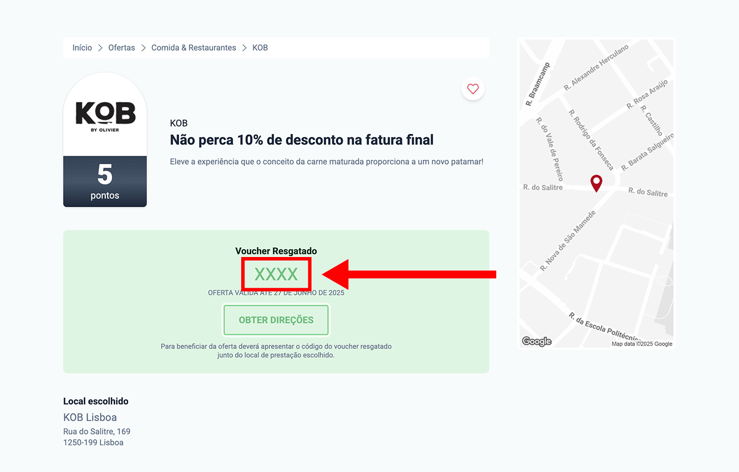The image size is (739, 472).
Task: Click the highlighted XXXX voucher code
Action: click(276, 273)
